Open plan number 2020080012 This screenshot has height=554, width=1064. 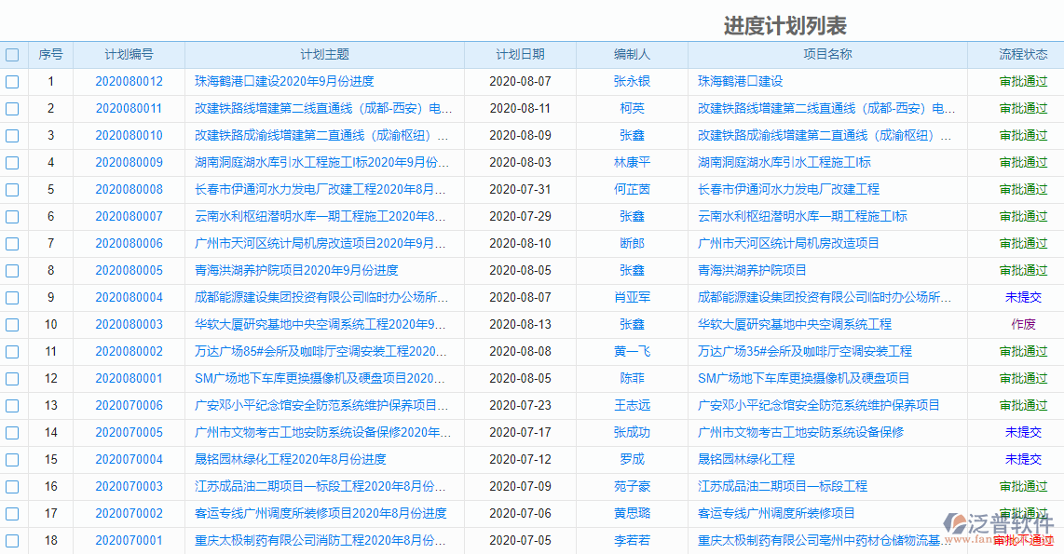point(128,81)
